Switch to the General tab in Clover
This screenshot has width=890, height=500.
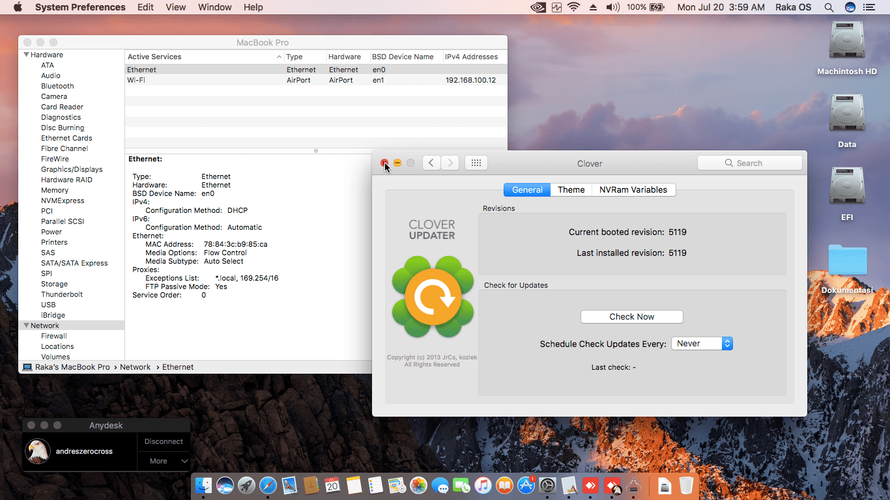pyautogui.click(x=527, y=189)
